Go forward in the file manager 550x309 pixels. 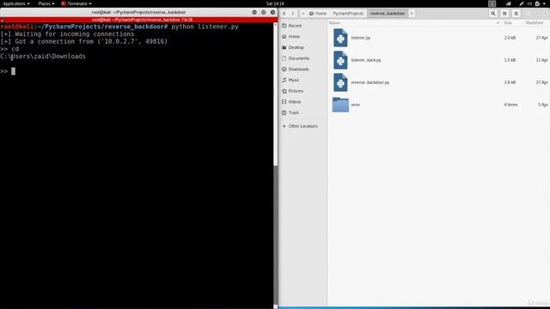point(293,14)
